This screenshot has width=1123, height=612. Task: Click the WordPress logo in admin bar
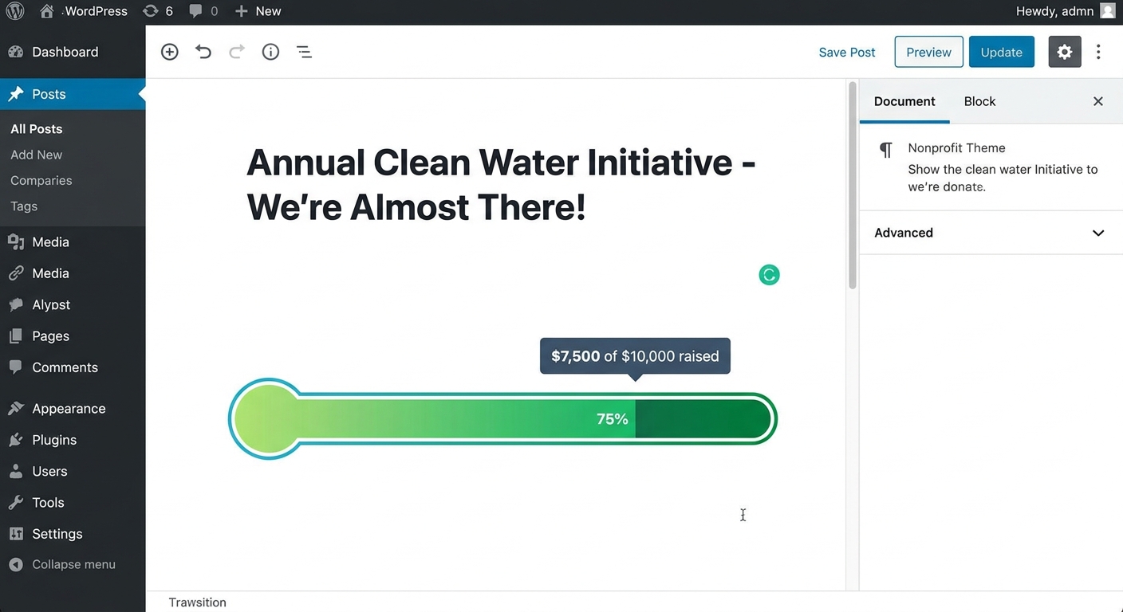pos(15,11)
